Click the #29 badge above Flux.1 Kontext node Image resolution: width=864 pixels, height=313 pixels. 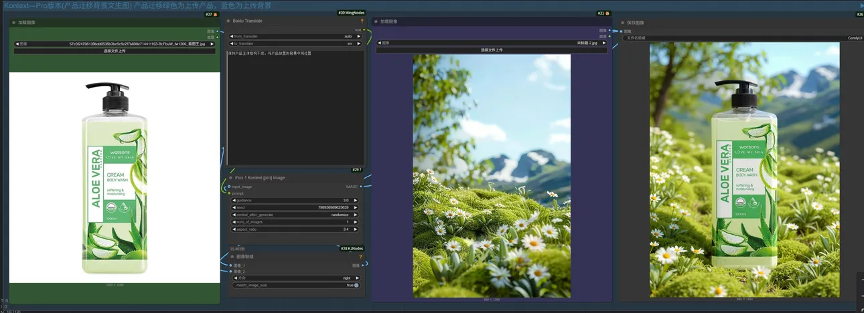tap(356, 170)
